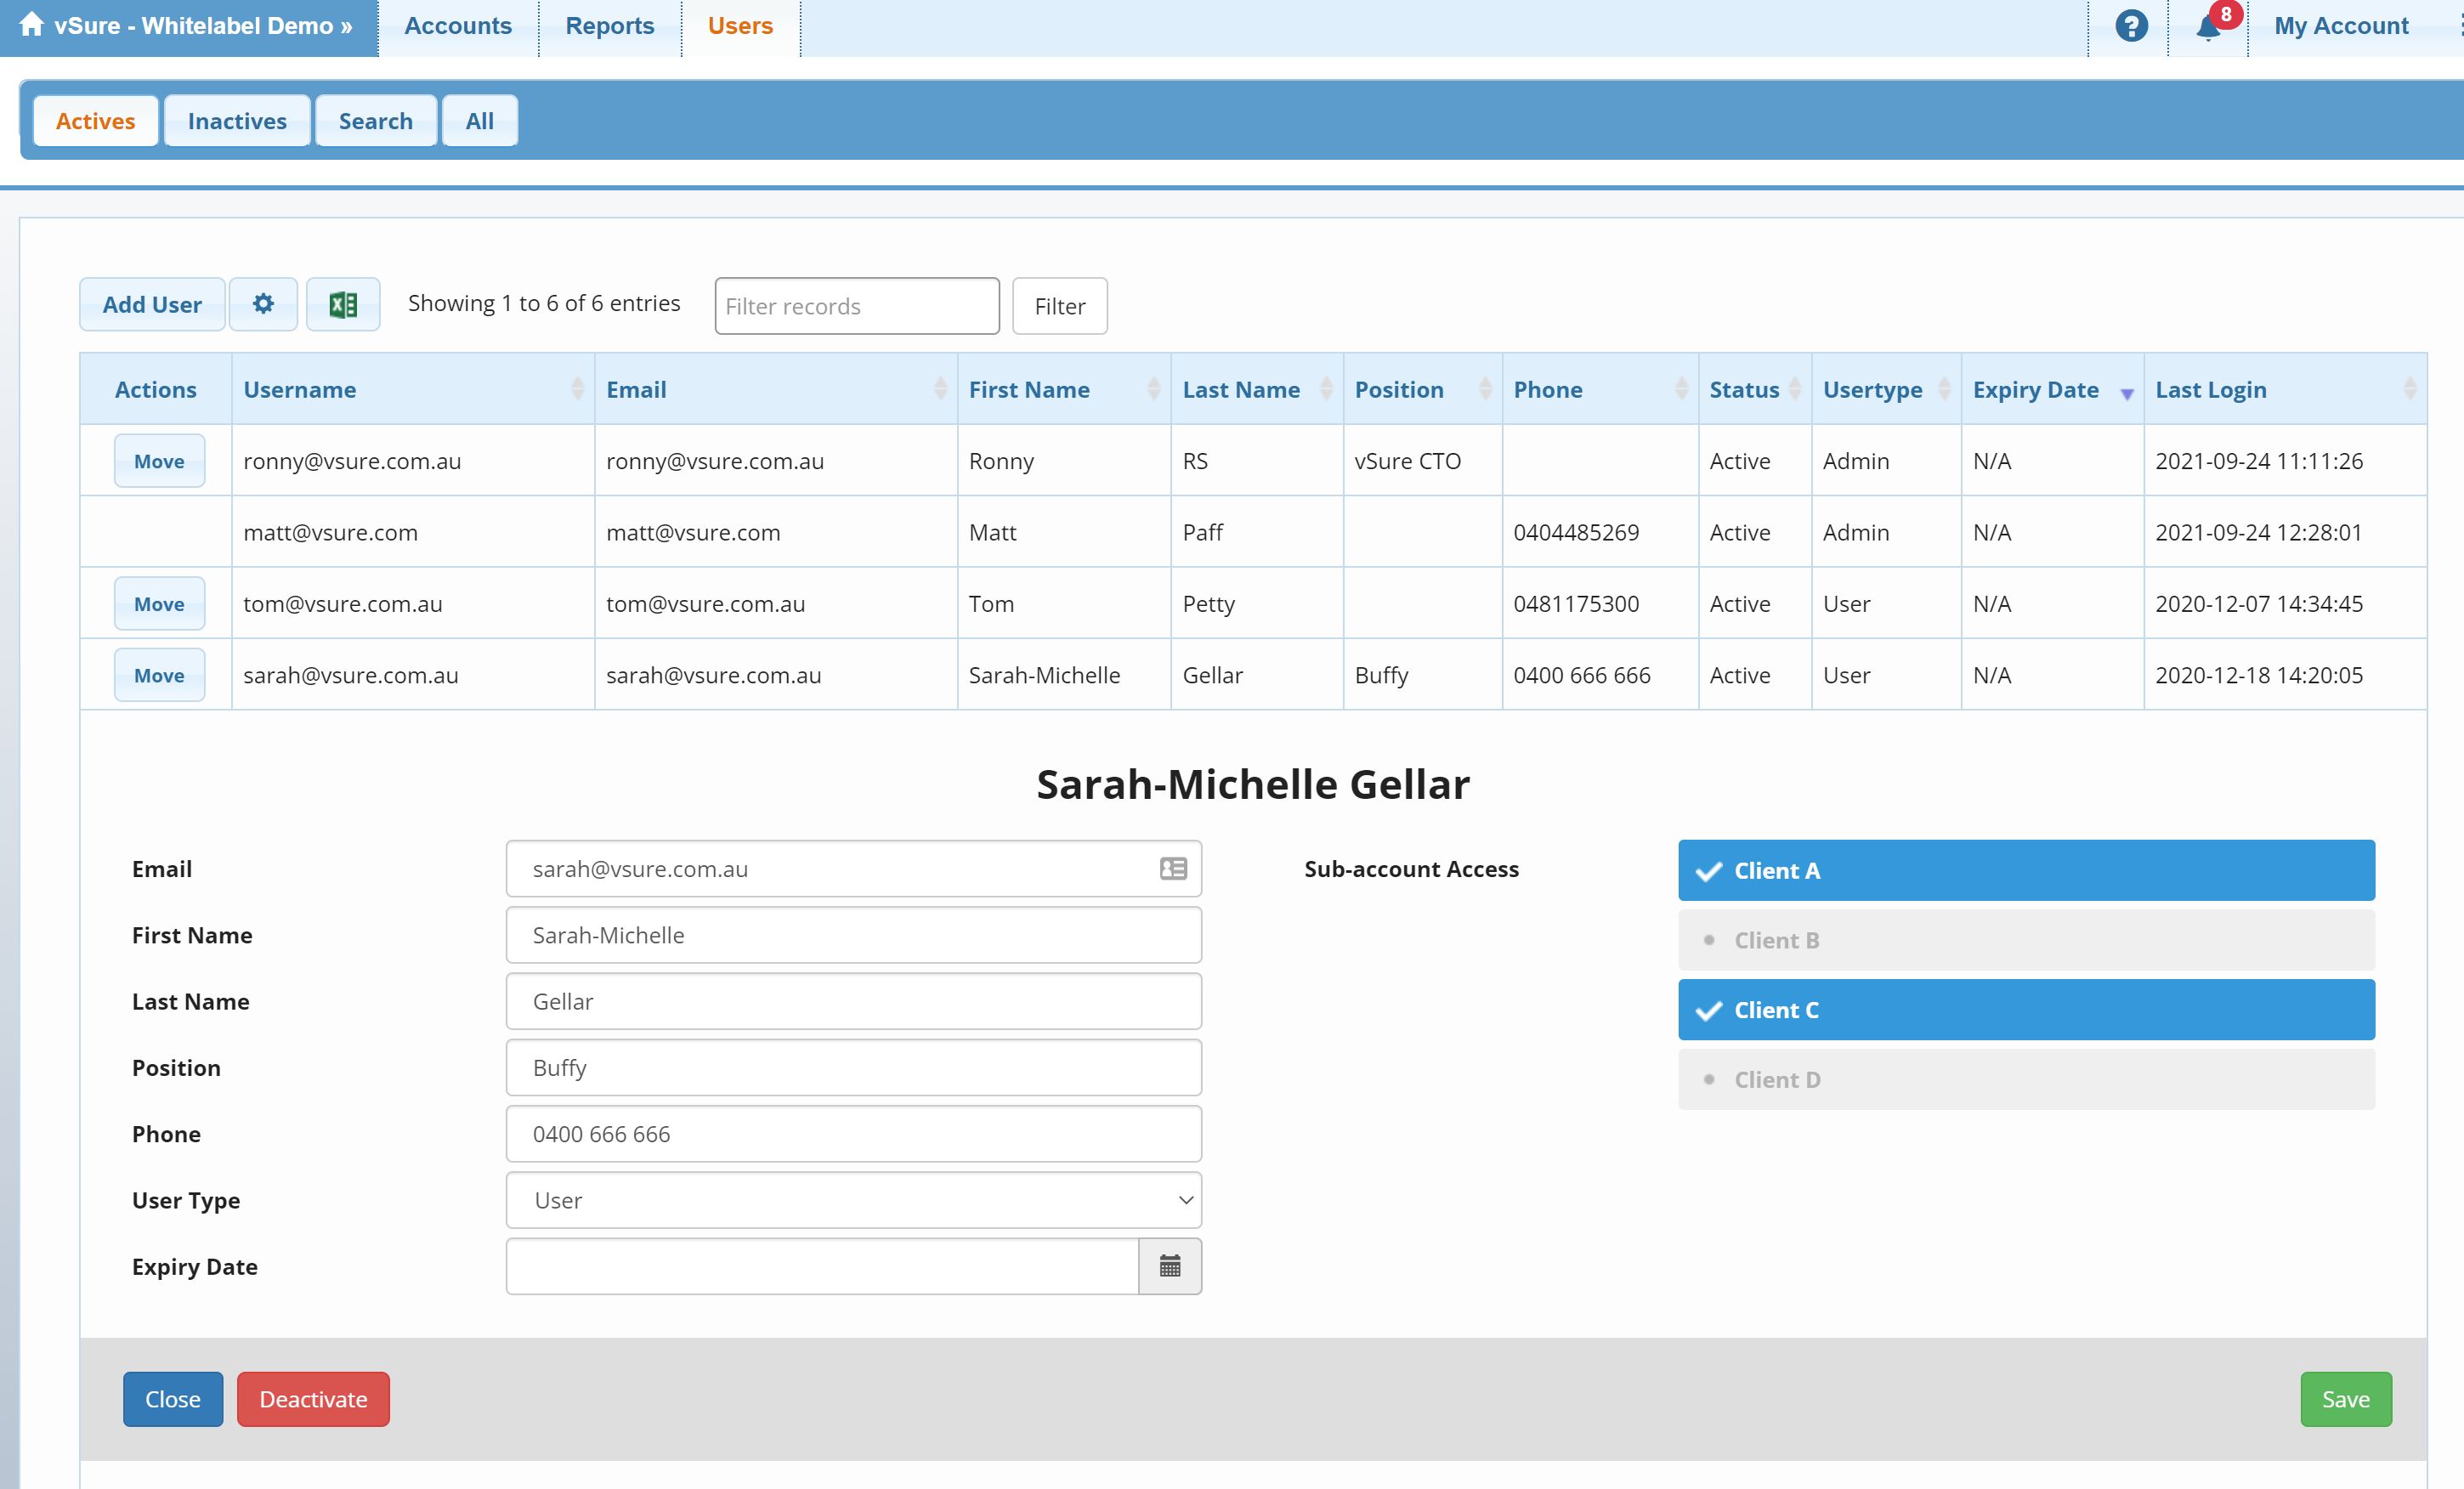Screen dimensions: 2464x1489
Task: Open the notifications bell icon
Action: click(2209, 27)
